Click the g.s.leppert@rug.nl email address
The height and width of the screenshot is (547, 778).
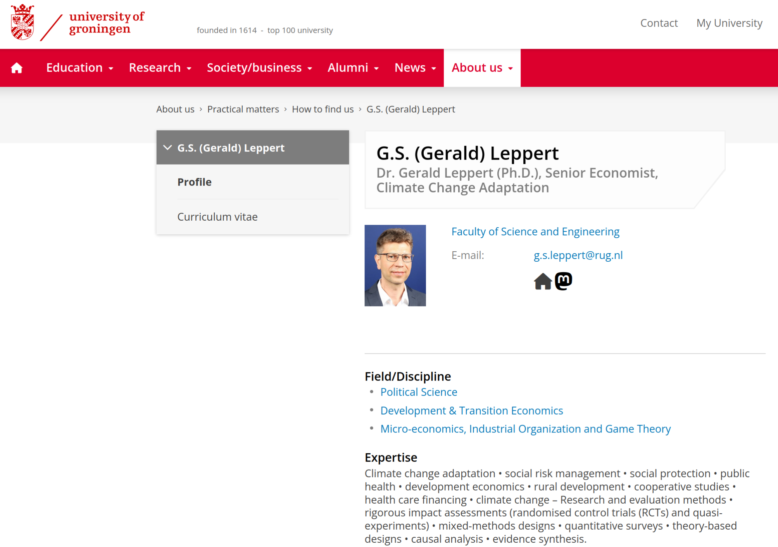click(x=578, y=255)
